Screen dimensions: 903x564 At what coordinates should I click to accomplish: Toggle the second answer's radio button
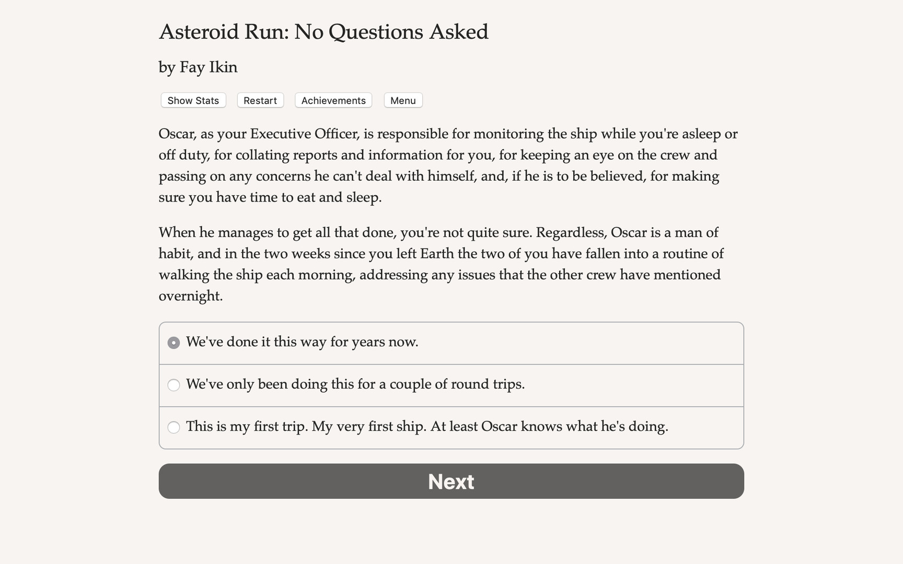tap(173, 385)
